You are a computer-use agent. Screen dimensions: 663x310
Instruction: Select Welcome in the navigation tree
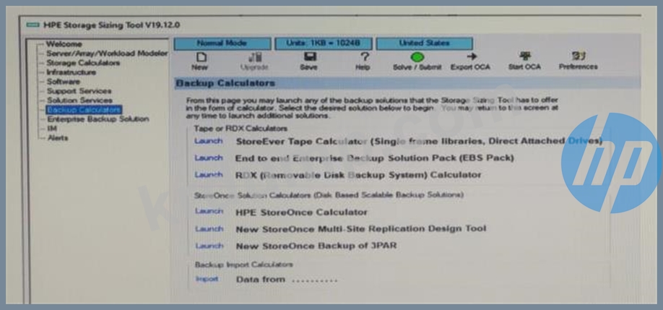tap(64, 44)
